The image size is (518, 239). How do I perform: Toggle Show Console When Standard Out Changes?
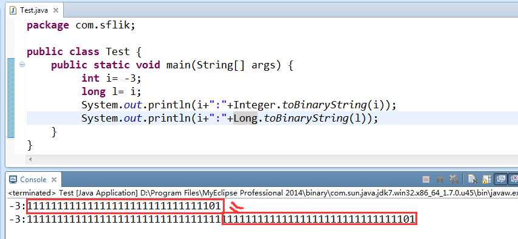pos(501,180)
